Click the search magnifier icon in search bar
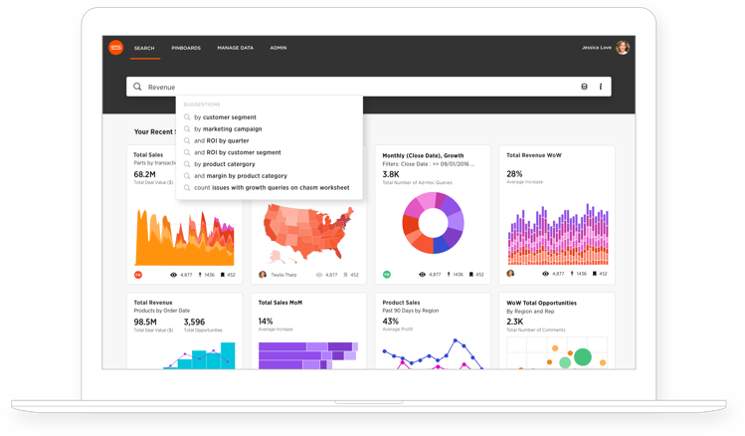 (137, 87)
